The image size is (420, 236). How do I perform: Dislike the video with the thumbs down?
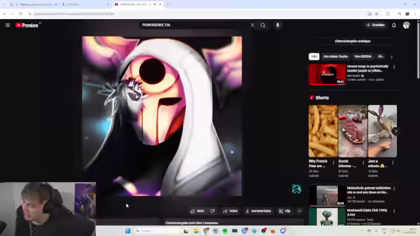pyautogui.click(x=213, y=211)
